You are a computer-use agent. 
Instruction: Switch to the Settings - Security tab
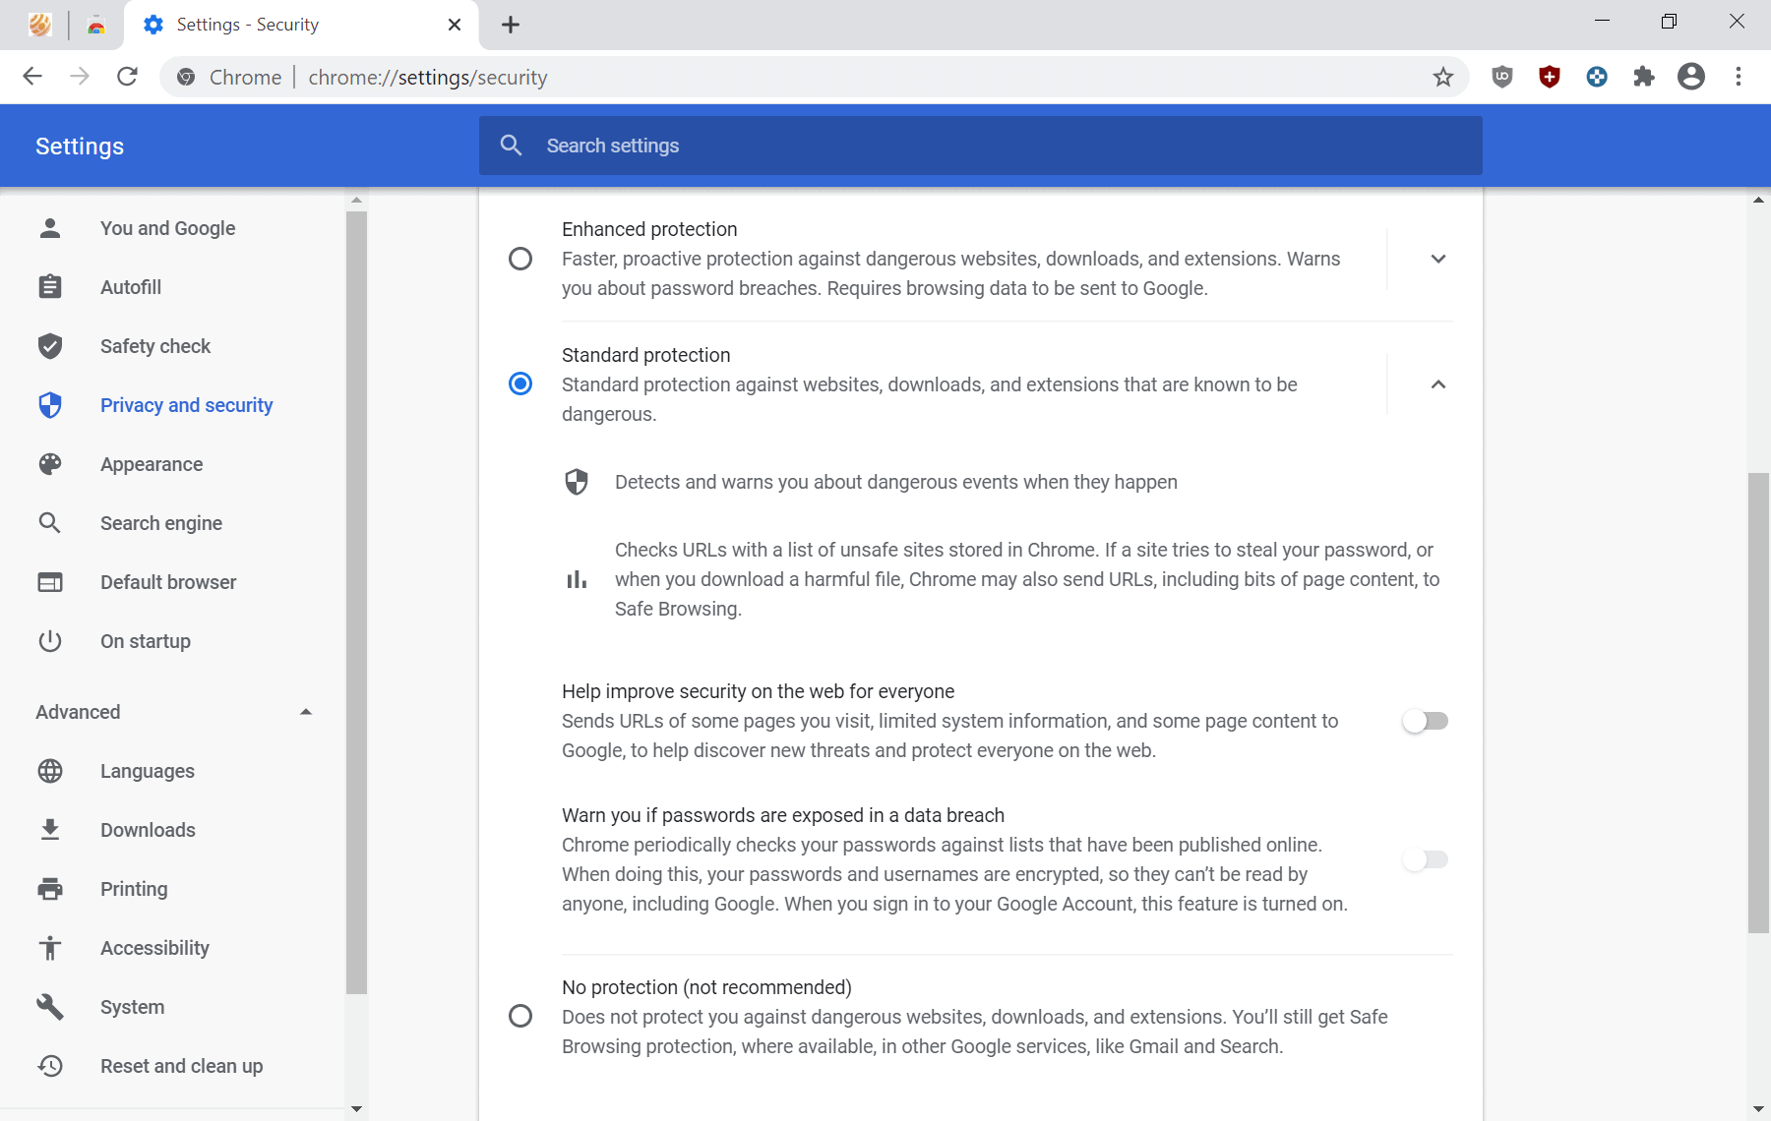(x=247, y=24)
